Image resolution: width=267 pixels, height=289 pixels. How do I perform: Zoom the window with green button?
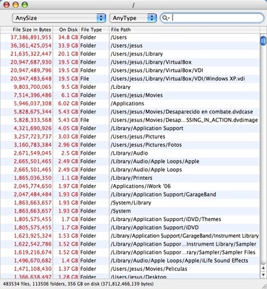click(x=25, y=4)
